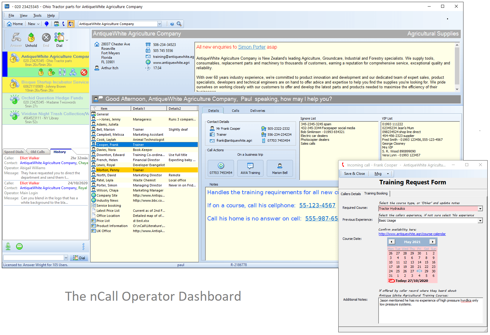
Task: Open the Msg dropdown arrow in Training form
Action: tap(388, 174)
